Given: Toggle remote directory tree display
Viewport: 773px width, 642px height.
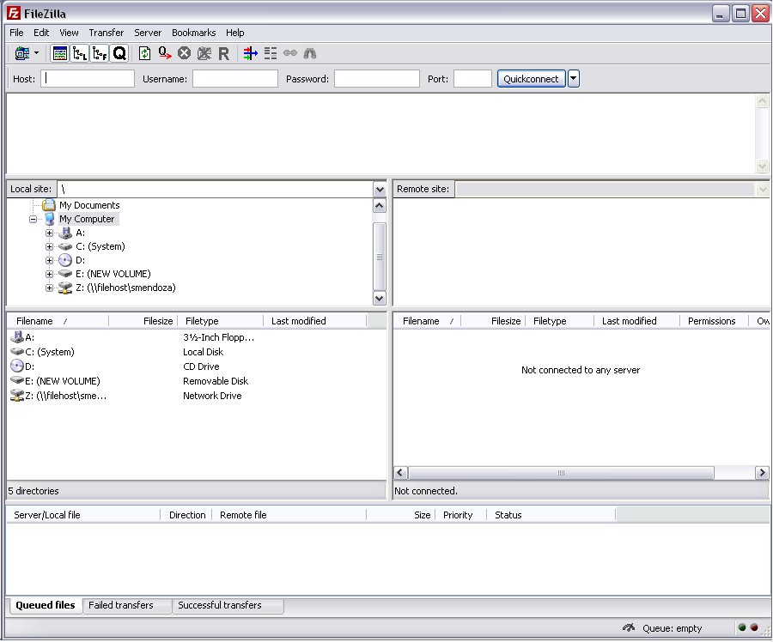Looking at the screenshot, I should point(100,53).
